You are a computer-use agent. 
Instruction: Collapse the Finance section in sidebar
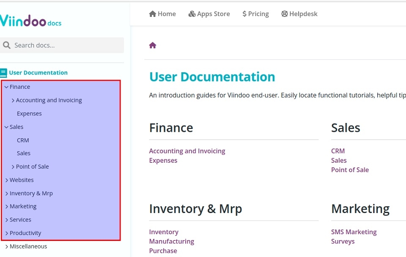coord(6,87)
